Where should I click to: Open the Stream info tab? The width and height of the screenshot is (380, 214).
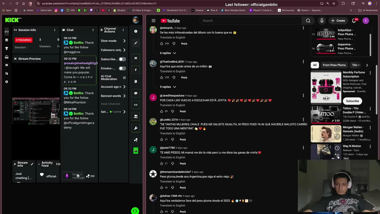pyautogui.click(x=23, y=164)
